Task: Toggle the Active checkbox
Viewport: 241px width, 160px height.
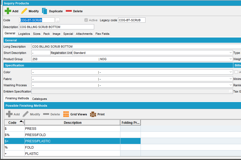Action: 86,20
